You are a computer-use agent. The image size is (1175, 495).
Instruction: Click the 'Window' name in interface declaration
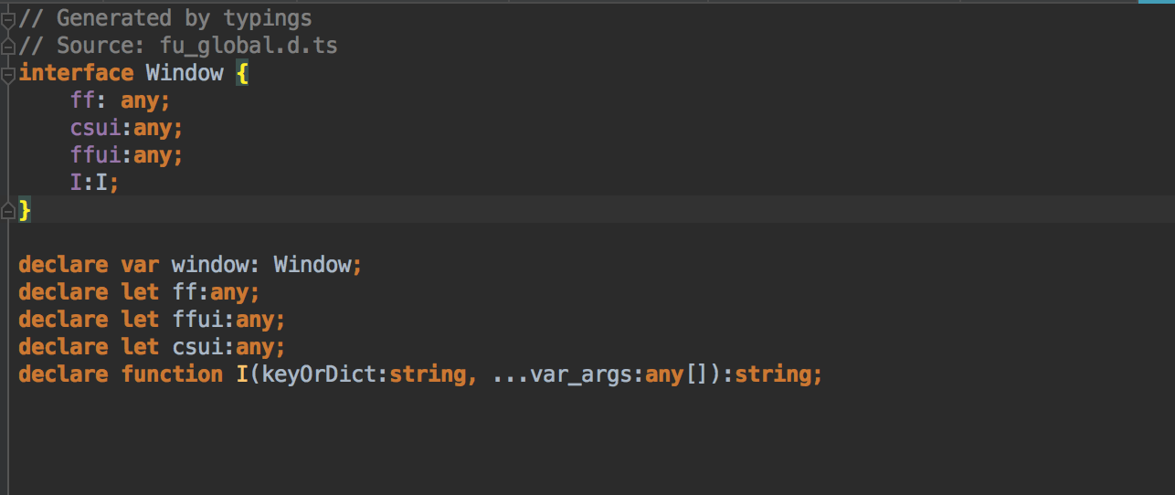coord(185,73)
